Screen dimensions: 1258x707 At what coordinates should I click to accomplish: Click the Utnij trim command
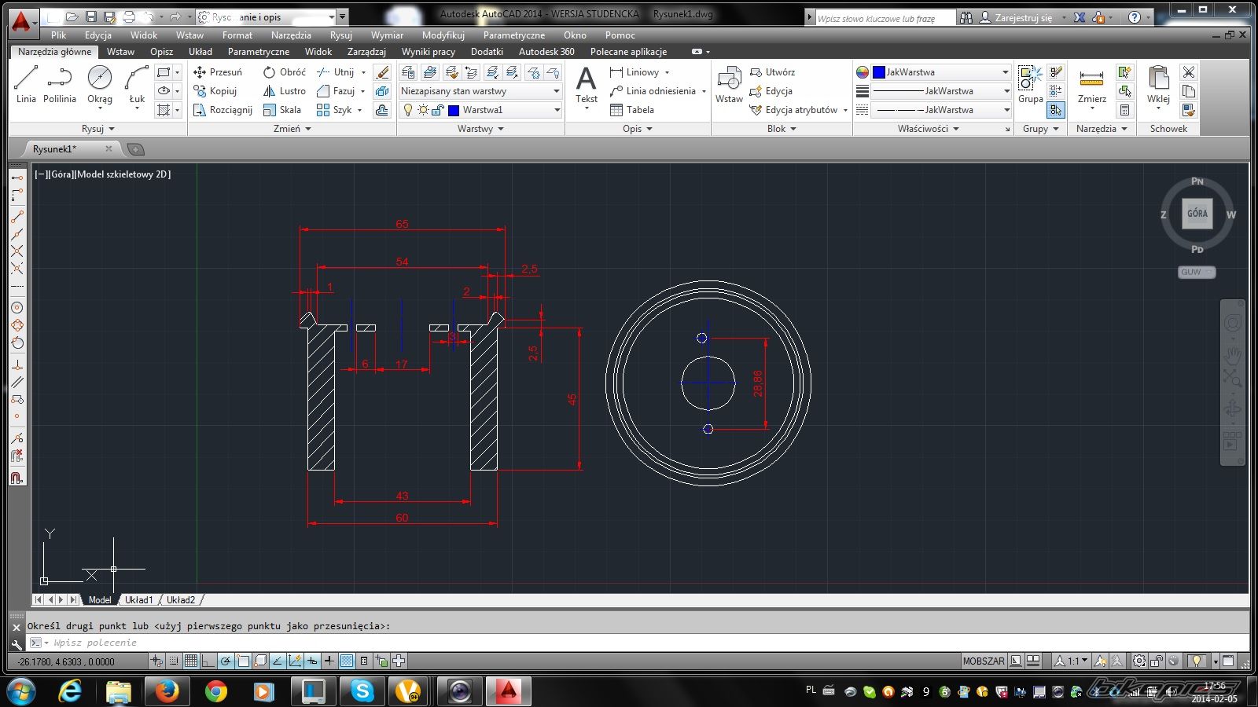(336, 71)
